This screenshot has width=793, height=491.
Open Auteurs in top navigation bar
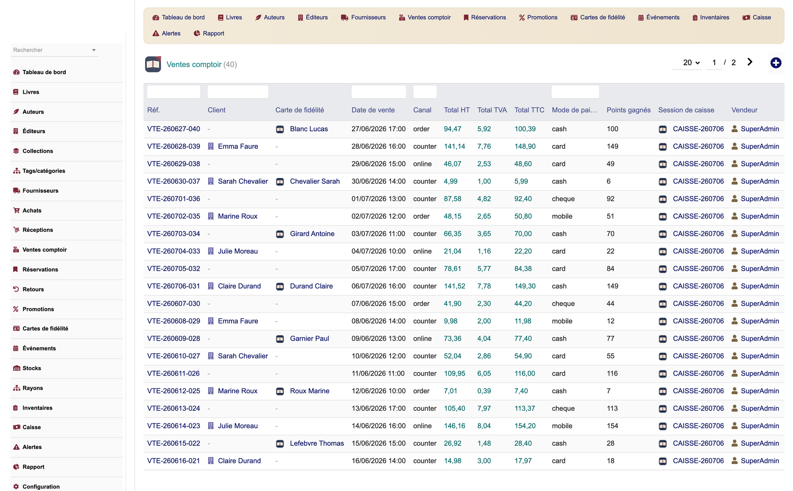pos(270,18)
